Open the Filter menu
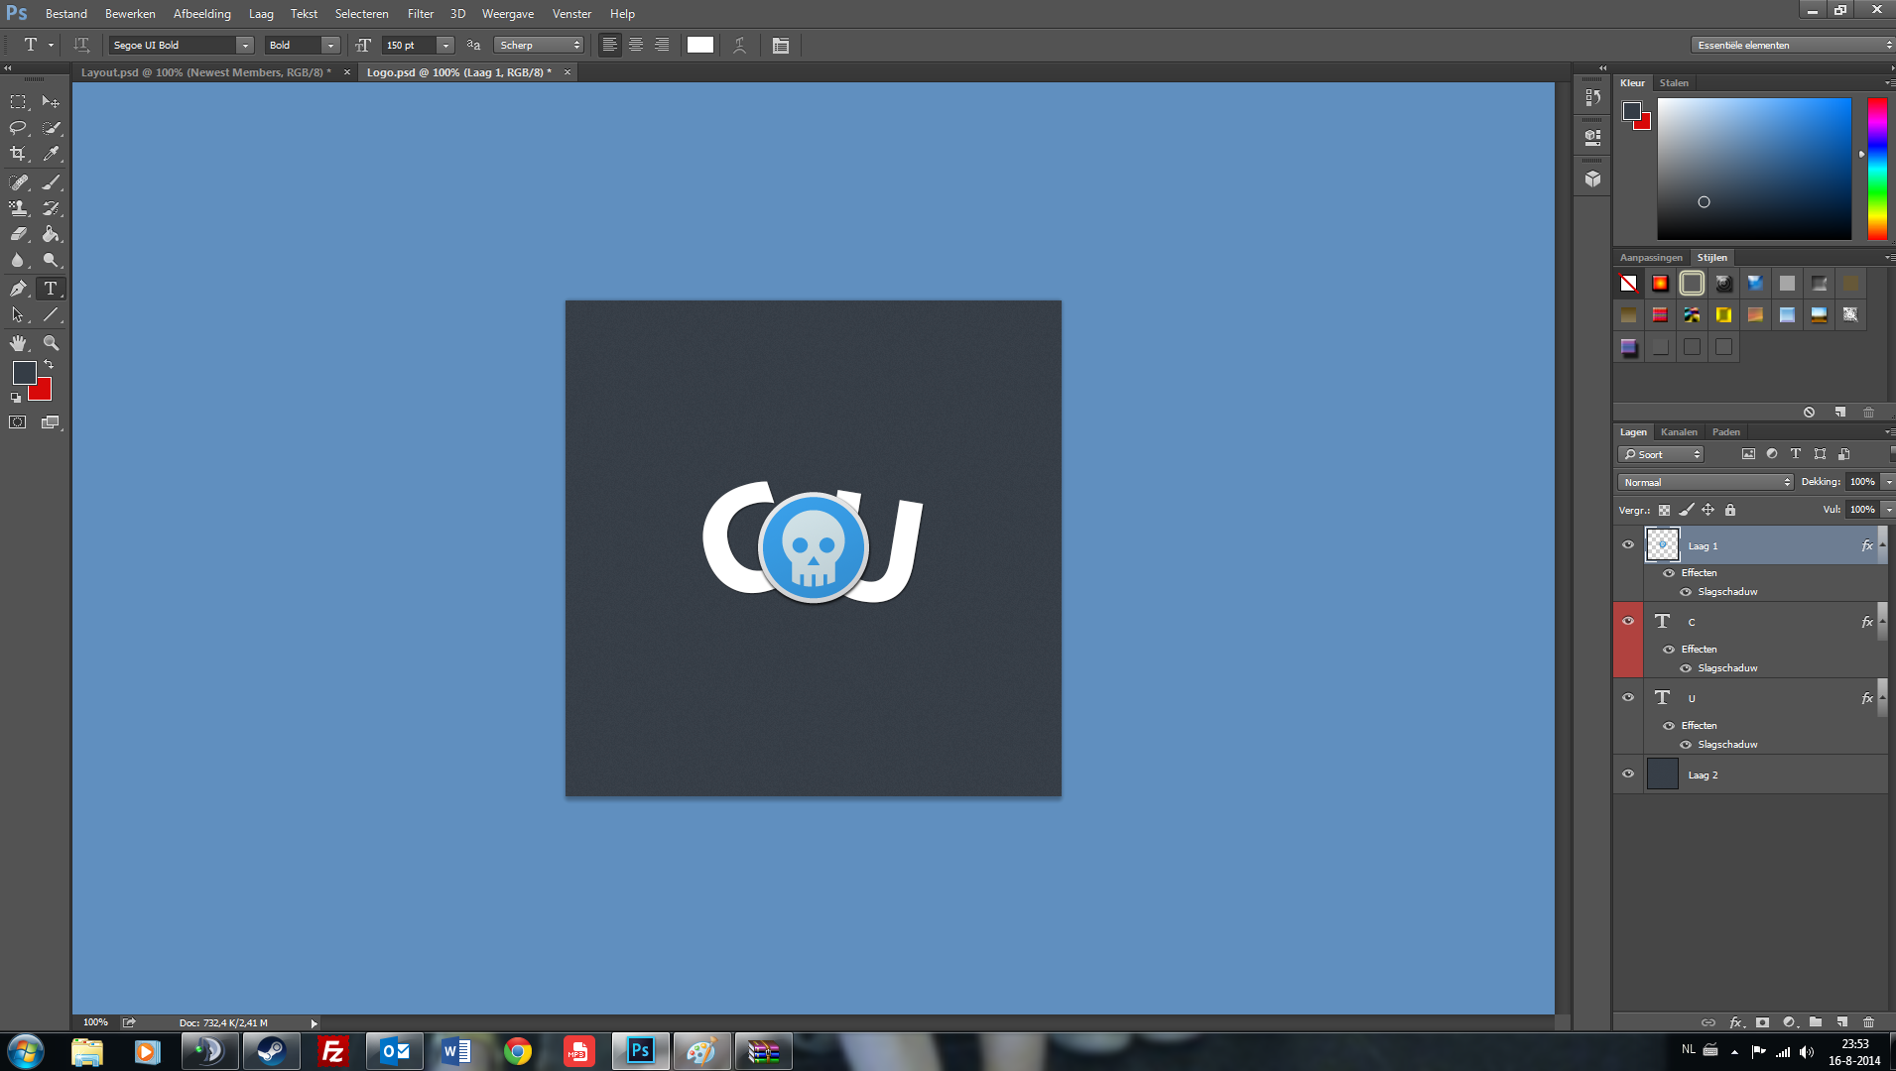The image size is (1896, 1071). pos(421,14)
